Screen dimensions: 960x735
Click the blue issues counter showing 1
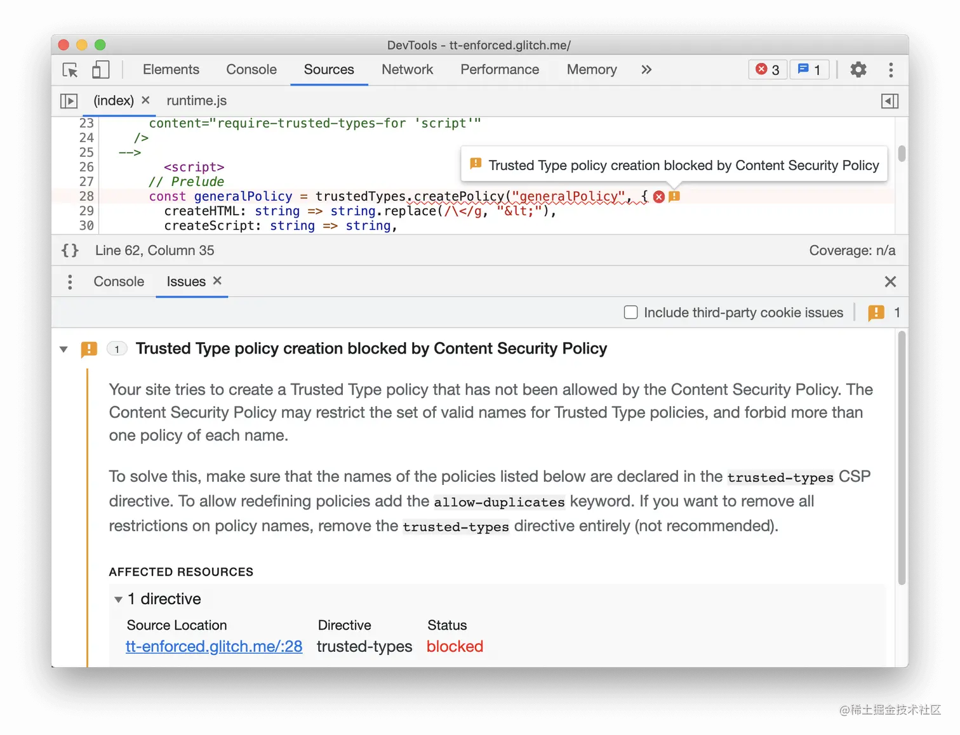(x=810, y=70)
